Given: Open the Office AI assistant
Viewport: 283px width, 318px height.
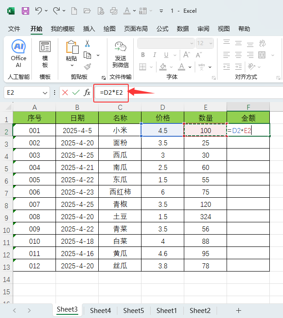Looking at the screenshot, I should [19, 54].
